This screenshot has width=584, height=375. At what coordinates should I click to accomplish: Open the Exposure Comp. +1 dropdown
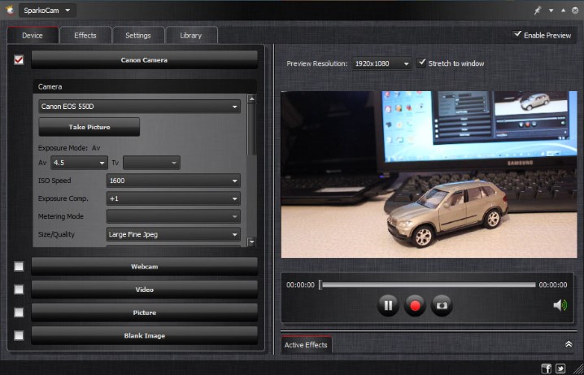(173, 198)
